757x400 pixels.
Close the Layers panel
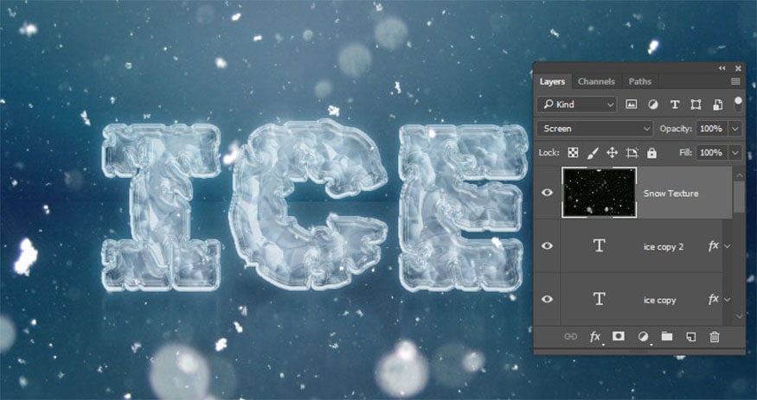738,68
